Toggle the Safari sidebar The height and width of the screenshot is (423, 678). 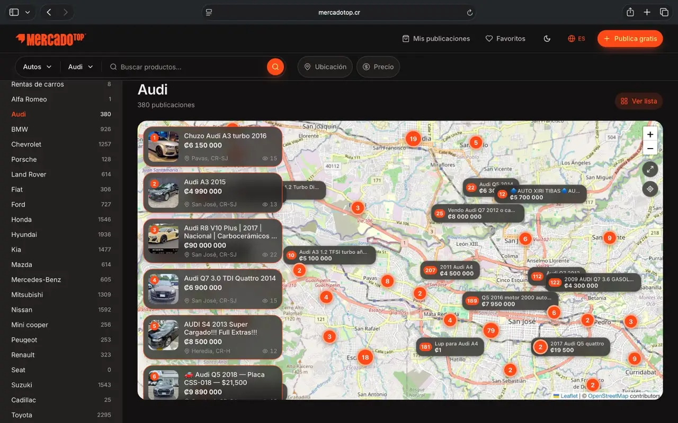pyautogui.click(x=14, y=12)
